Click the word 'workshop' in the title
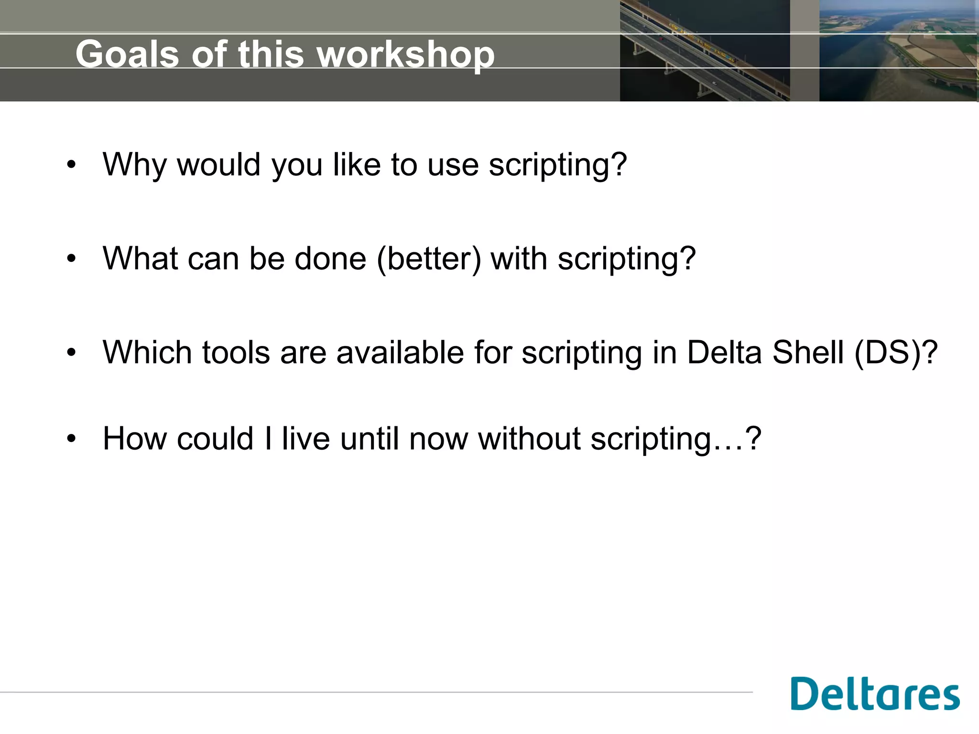The height and width of the screenshot is (734, 979). (405, 54)
